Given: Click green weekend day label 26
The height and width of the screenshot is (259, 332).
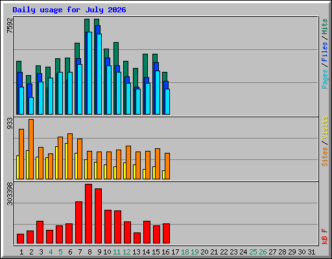Looking at the screenshot, I should [263, 252].
